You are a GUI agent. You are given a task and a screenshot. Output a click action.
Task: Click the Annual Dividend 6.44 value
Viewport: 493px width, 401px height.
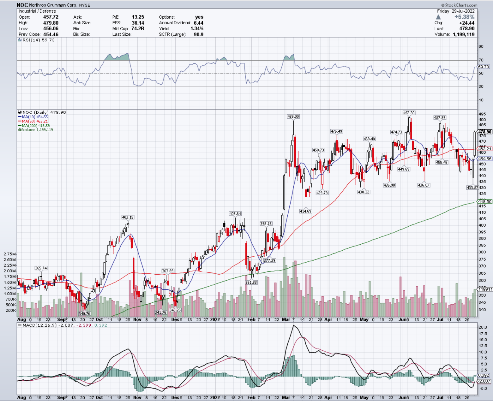pos(198,23)
